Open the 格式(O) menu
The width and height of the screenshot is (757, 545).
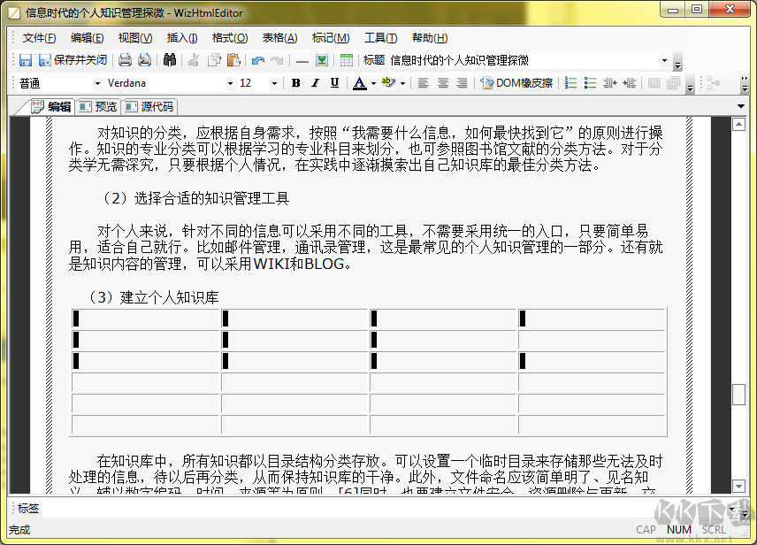pyautogui.click(x=230, y=38)
